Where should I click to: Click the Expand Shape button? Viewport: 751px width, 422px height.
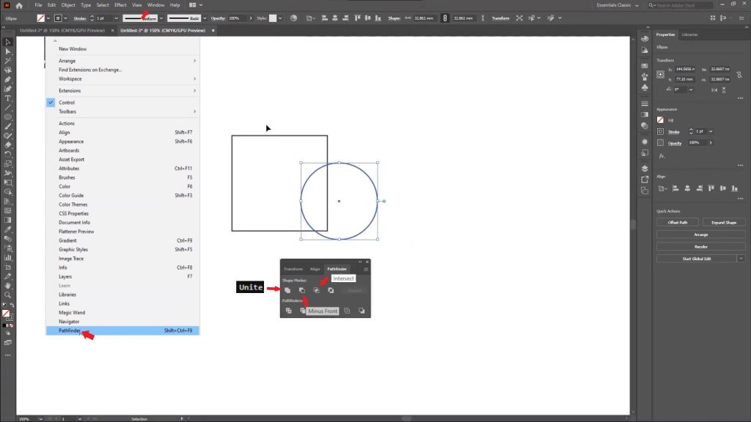pyautogui.click(x=724, y=223)
